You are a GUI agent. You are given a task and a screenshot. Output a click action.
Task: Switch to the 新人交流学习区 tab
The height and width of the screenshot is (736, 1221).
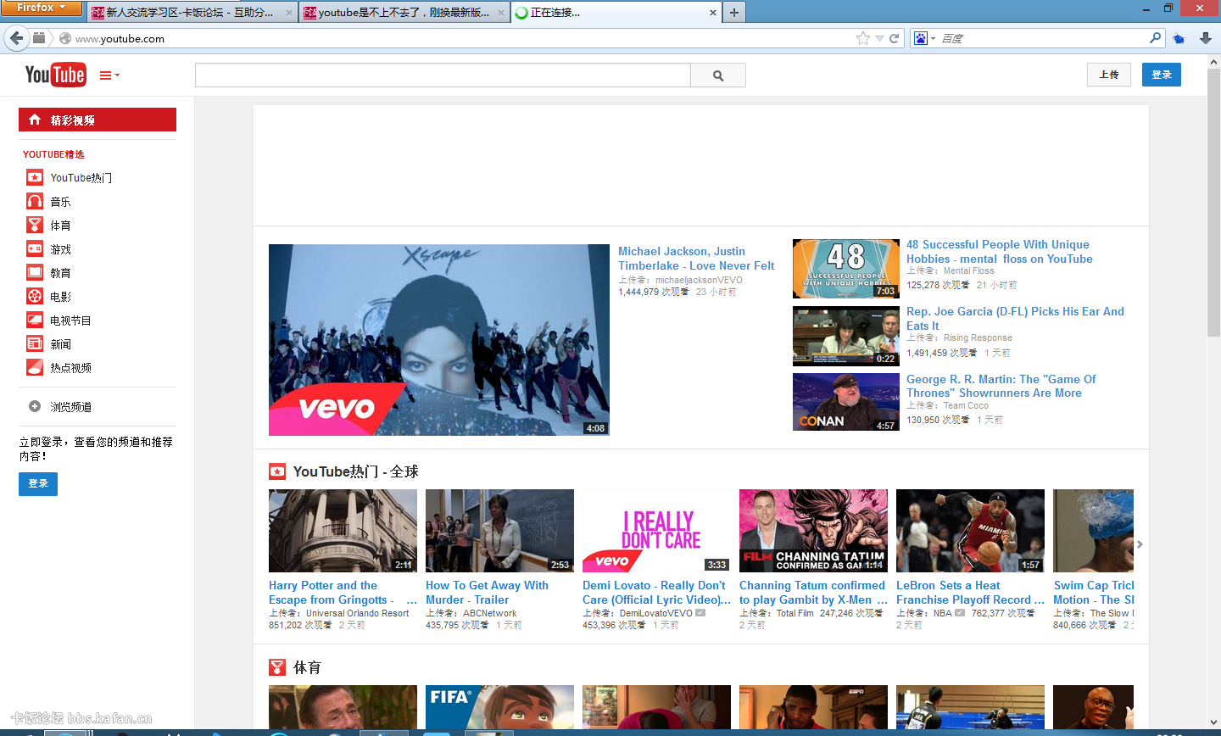(191, 13)
